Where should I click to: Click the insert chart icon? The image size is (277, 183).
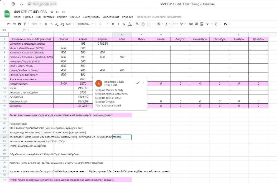202,24
